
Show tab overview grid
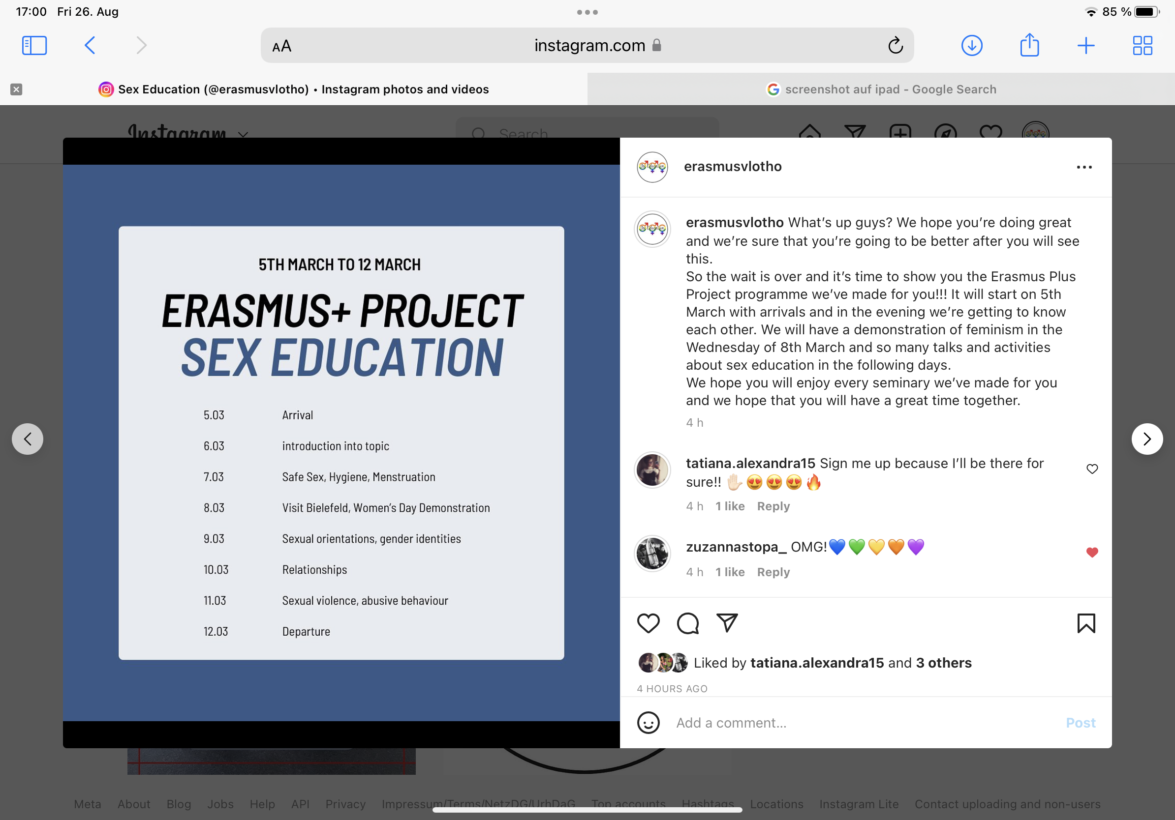click(1142, 46)
